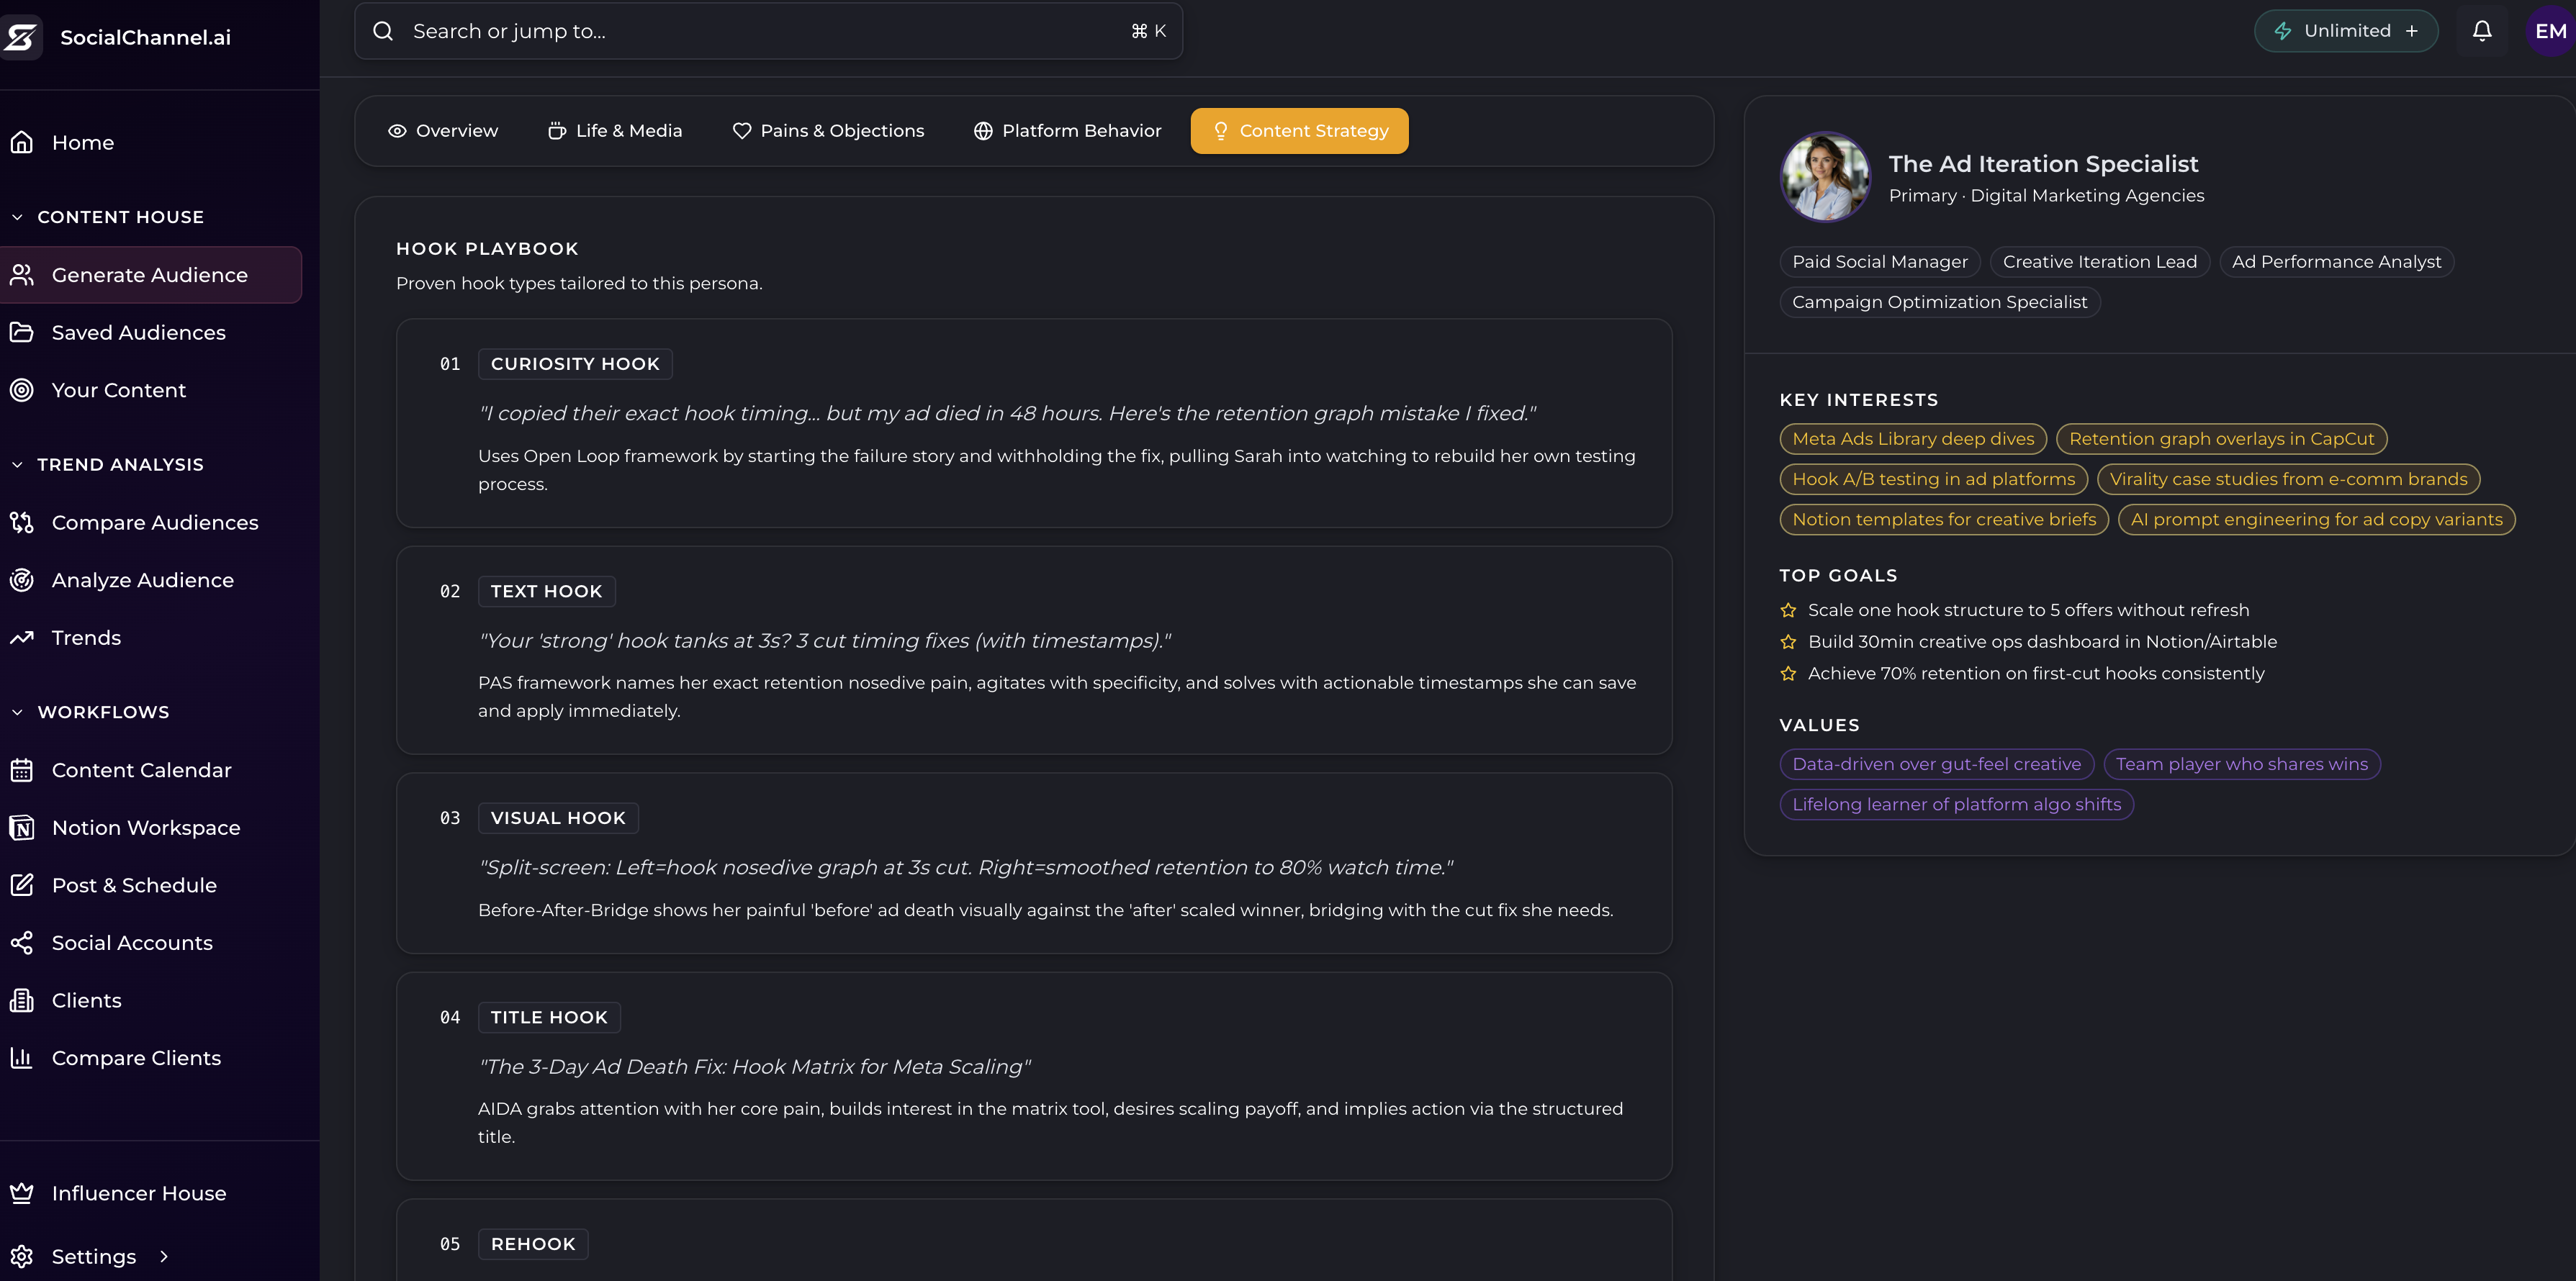Click The Ad Iteration Specialist heading

pos(2043,164)
